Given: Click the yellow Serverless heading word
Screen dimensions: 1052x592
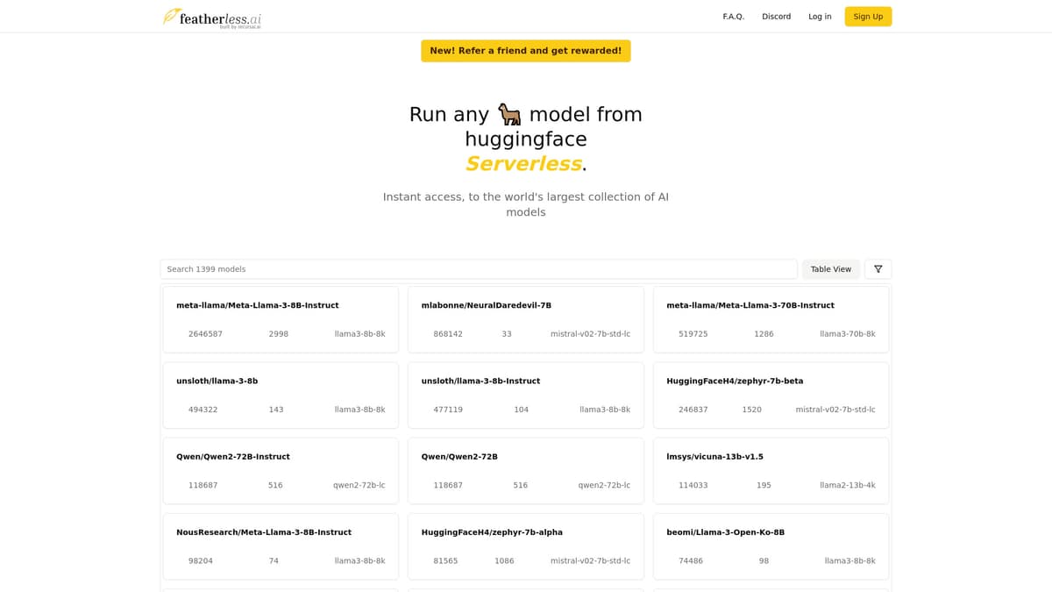Looking at the screenshot, I should tap(523, 164).
